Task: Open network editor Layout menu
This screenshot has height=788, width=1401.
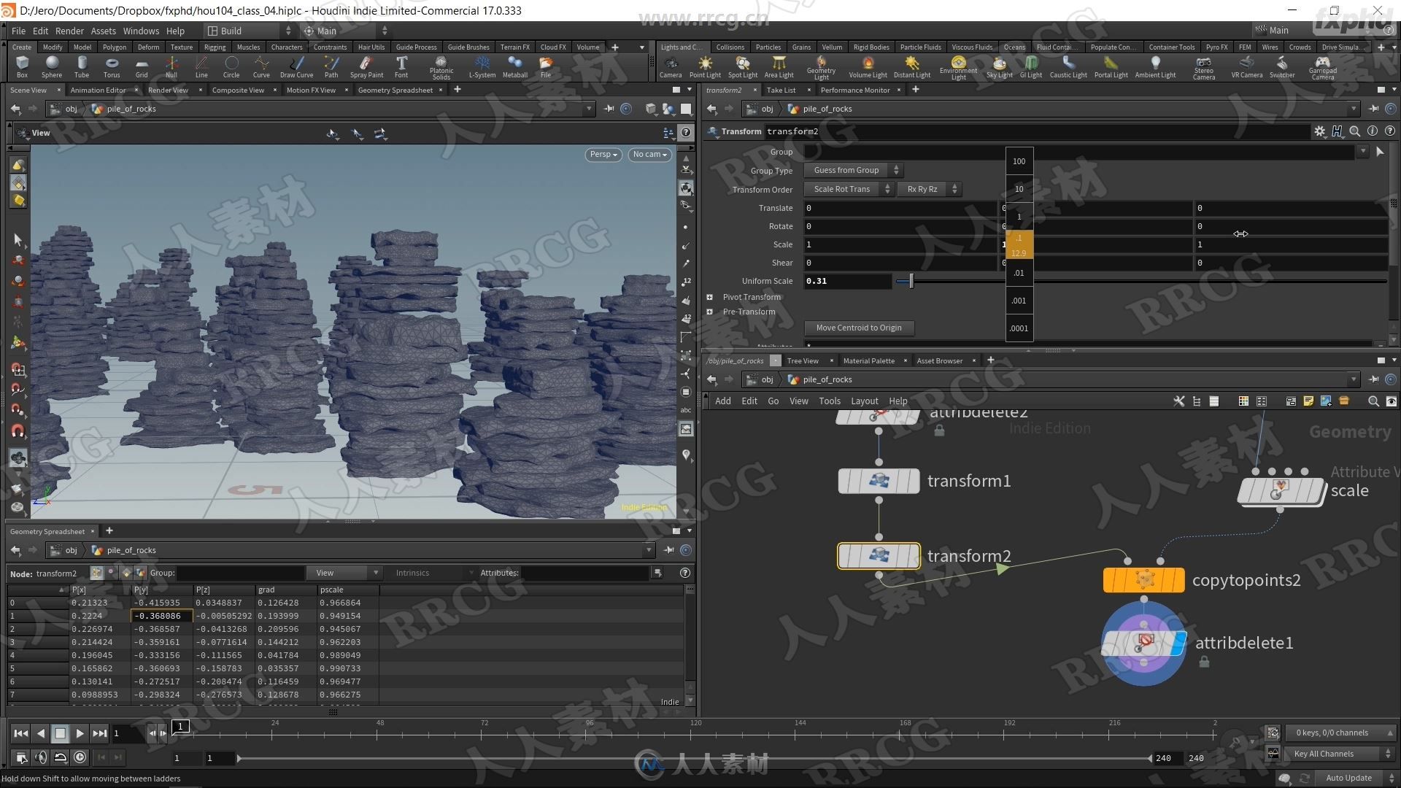Action: [x=865, y=401]
